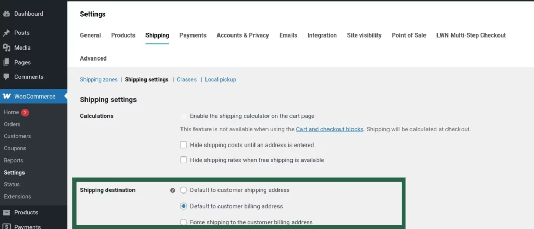Viewport: 534px width, 229px height.
Task: Open Media via its sidebar icon
Action: 7,47
